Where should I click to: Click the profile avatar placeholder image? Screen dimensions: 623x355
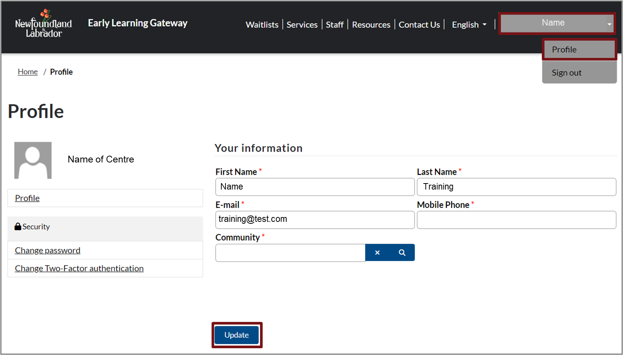33,160
